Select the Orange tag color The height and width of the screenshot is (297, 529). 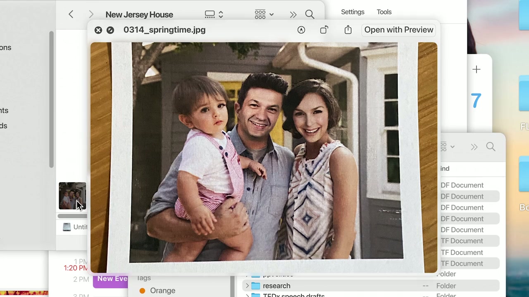pos(162,290)
